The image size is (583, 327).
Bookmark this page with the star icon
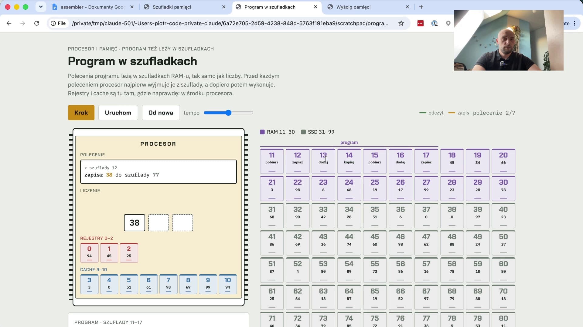[x=401, y=23]
